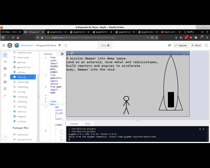Open explosion.png in file tree
This screenshot has width=210, height=168.
23,52
